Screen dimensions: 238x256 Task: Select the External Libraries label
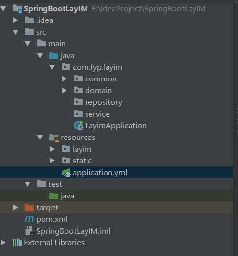pyautogui.click(x=54, y=243)
